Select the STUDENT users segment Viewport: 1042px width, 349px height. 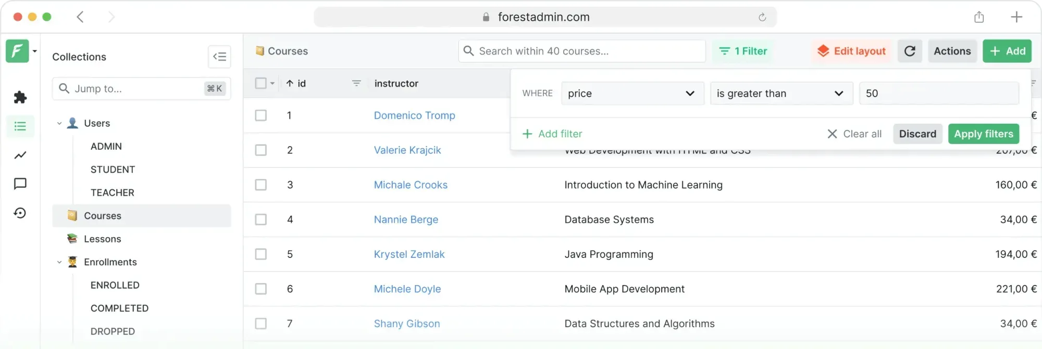tap(113, 170)
